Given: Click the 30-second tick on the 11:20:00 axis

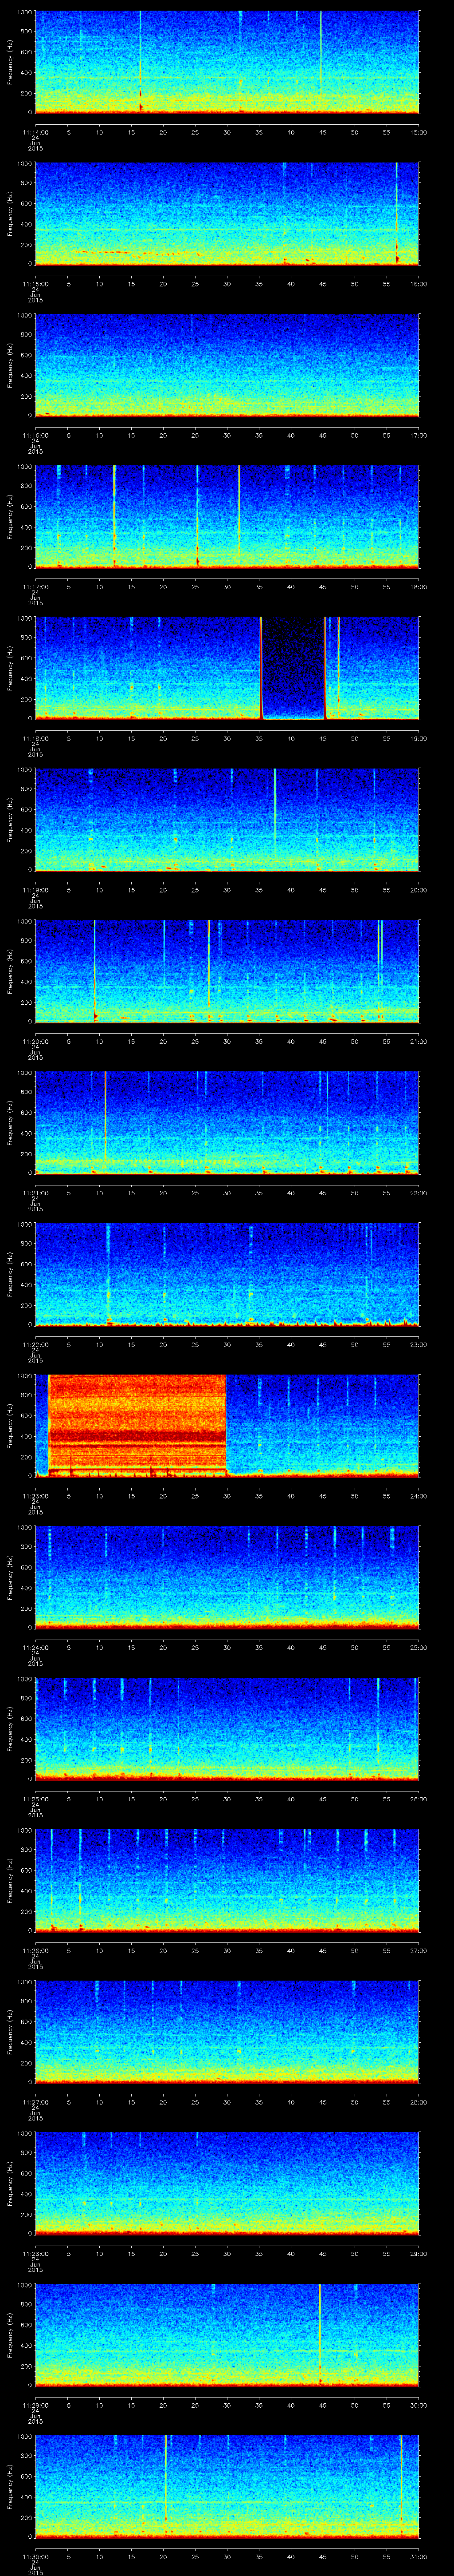Looking at the screenshot, I should pyautogui.click(x=227, y=1041).
